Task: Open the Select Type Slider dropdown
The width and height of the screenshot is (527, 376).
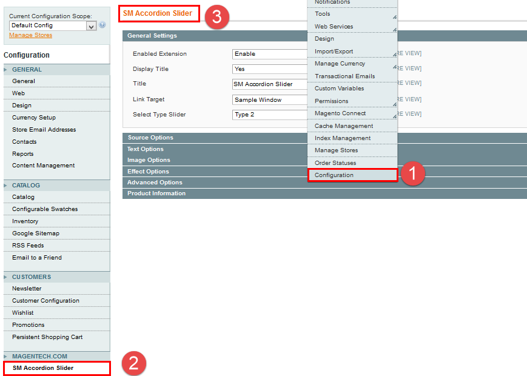Action: [x=269, y=115]
